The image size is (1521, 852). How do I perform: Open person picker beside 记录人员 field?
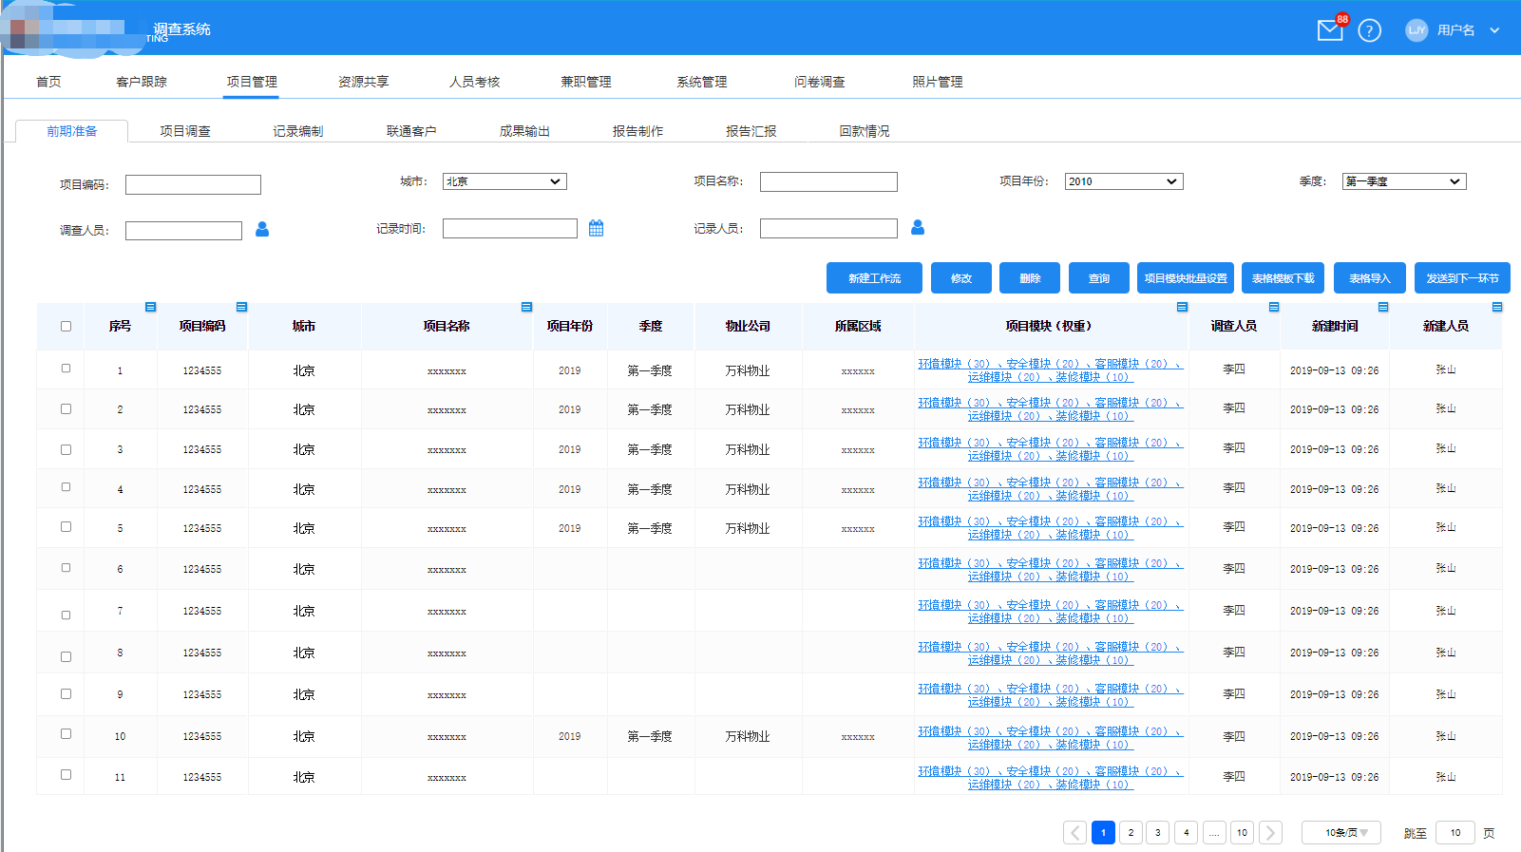(x=918, y=227)
